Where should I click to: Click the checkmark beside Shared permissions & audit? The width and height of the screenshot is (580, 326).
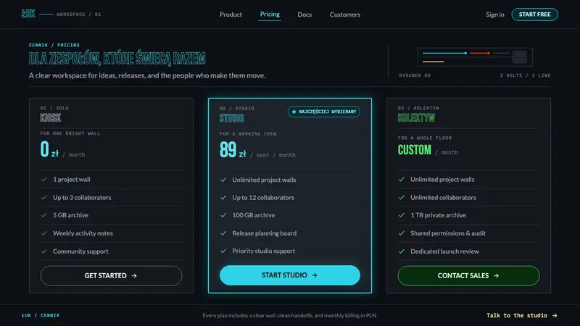(402, 233)
